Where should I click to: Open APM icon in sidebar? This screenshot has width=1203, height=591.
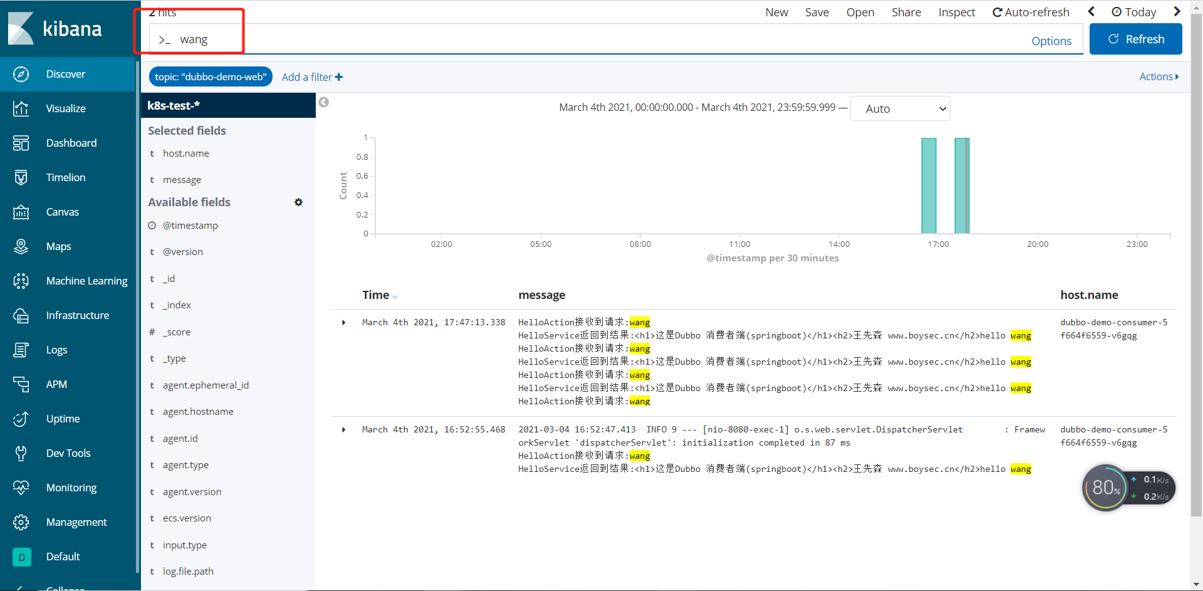pos(21,384)
